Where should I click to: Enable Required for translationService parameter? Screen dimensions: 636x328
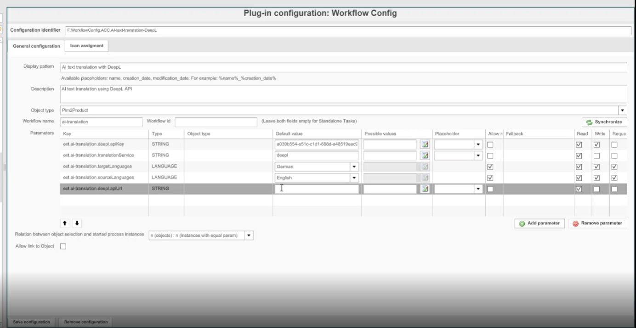click(x=614, y=156)
